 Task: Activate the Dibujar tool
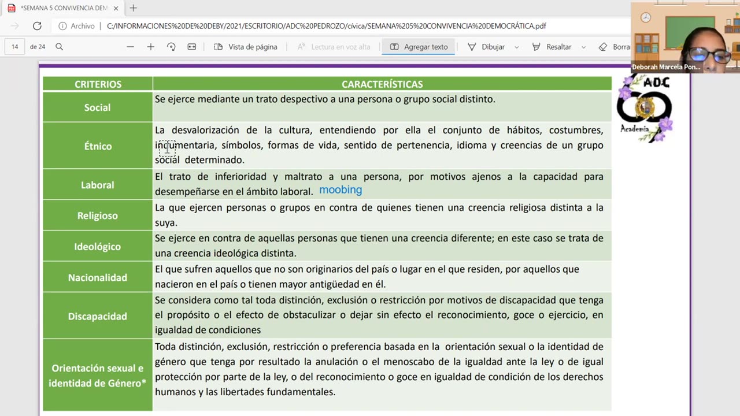pyautogui.click(x=487, y=47)
